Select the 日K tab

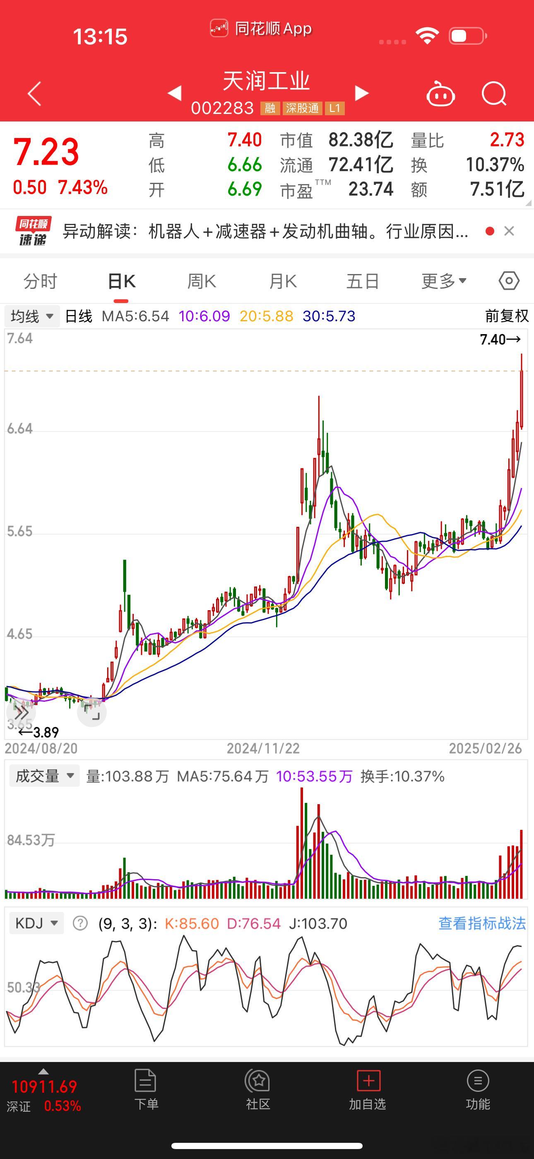click(x=121, y=281)
